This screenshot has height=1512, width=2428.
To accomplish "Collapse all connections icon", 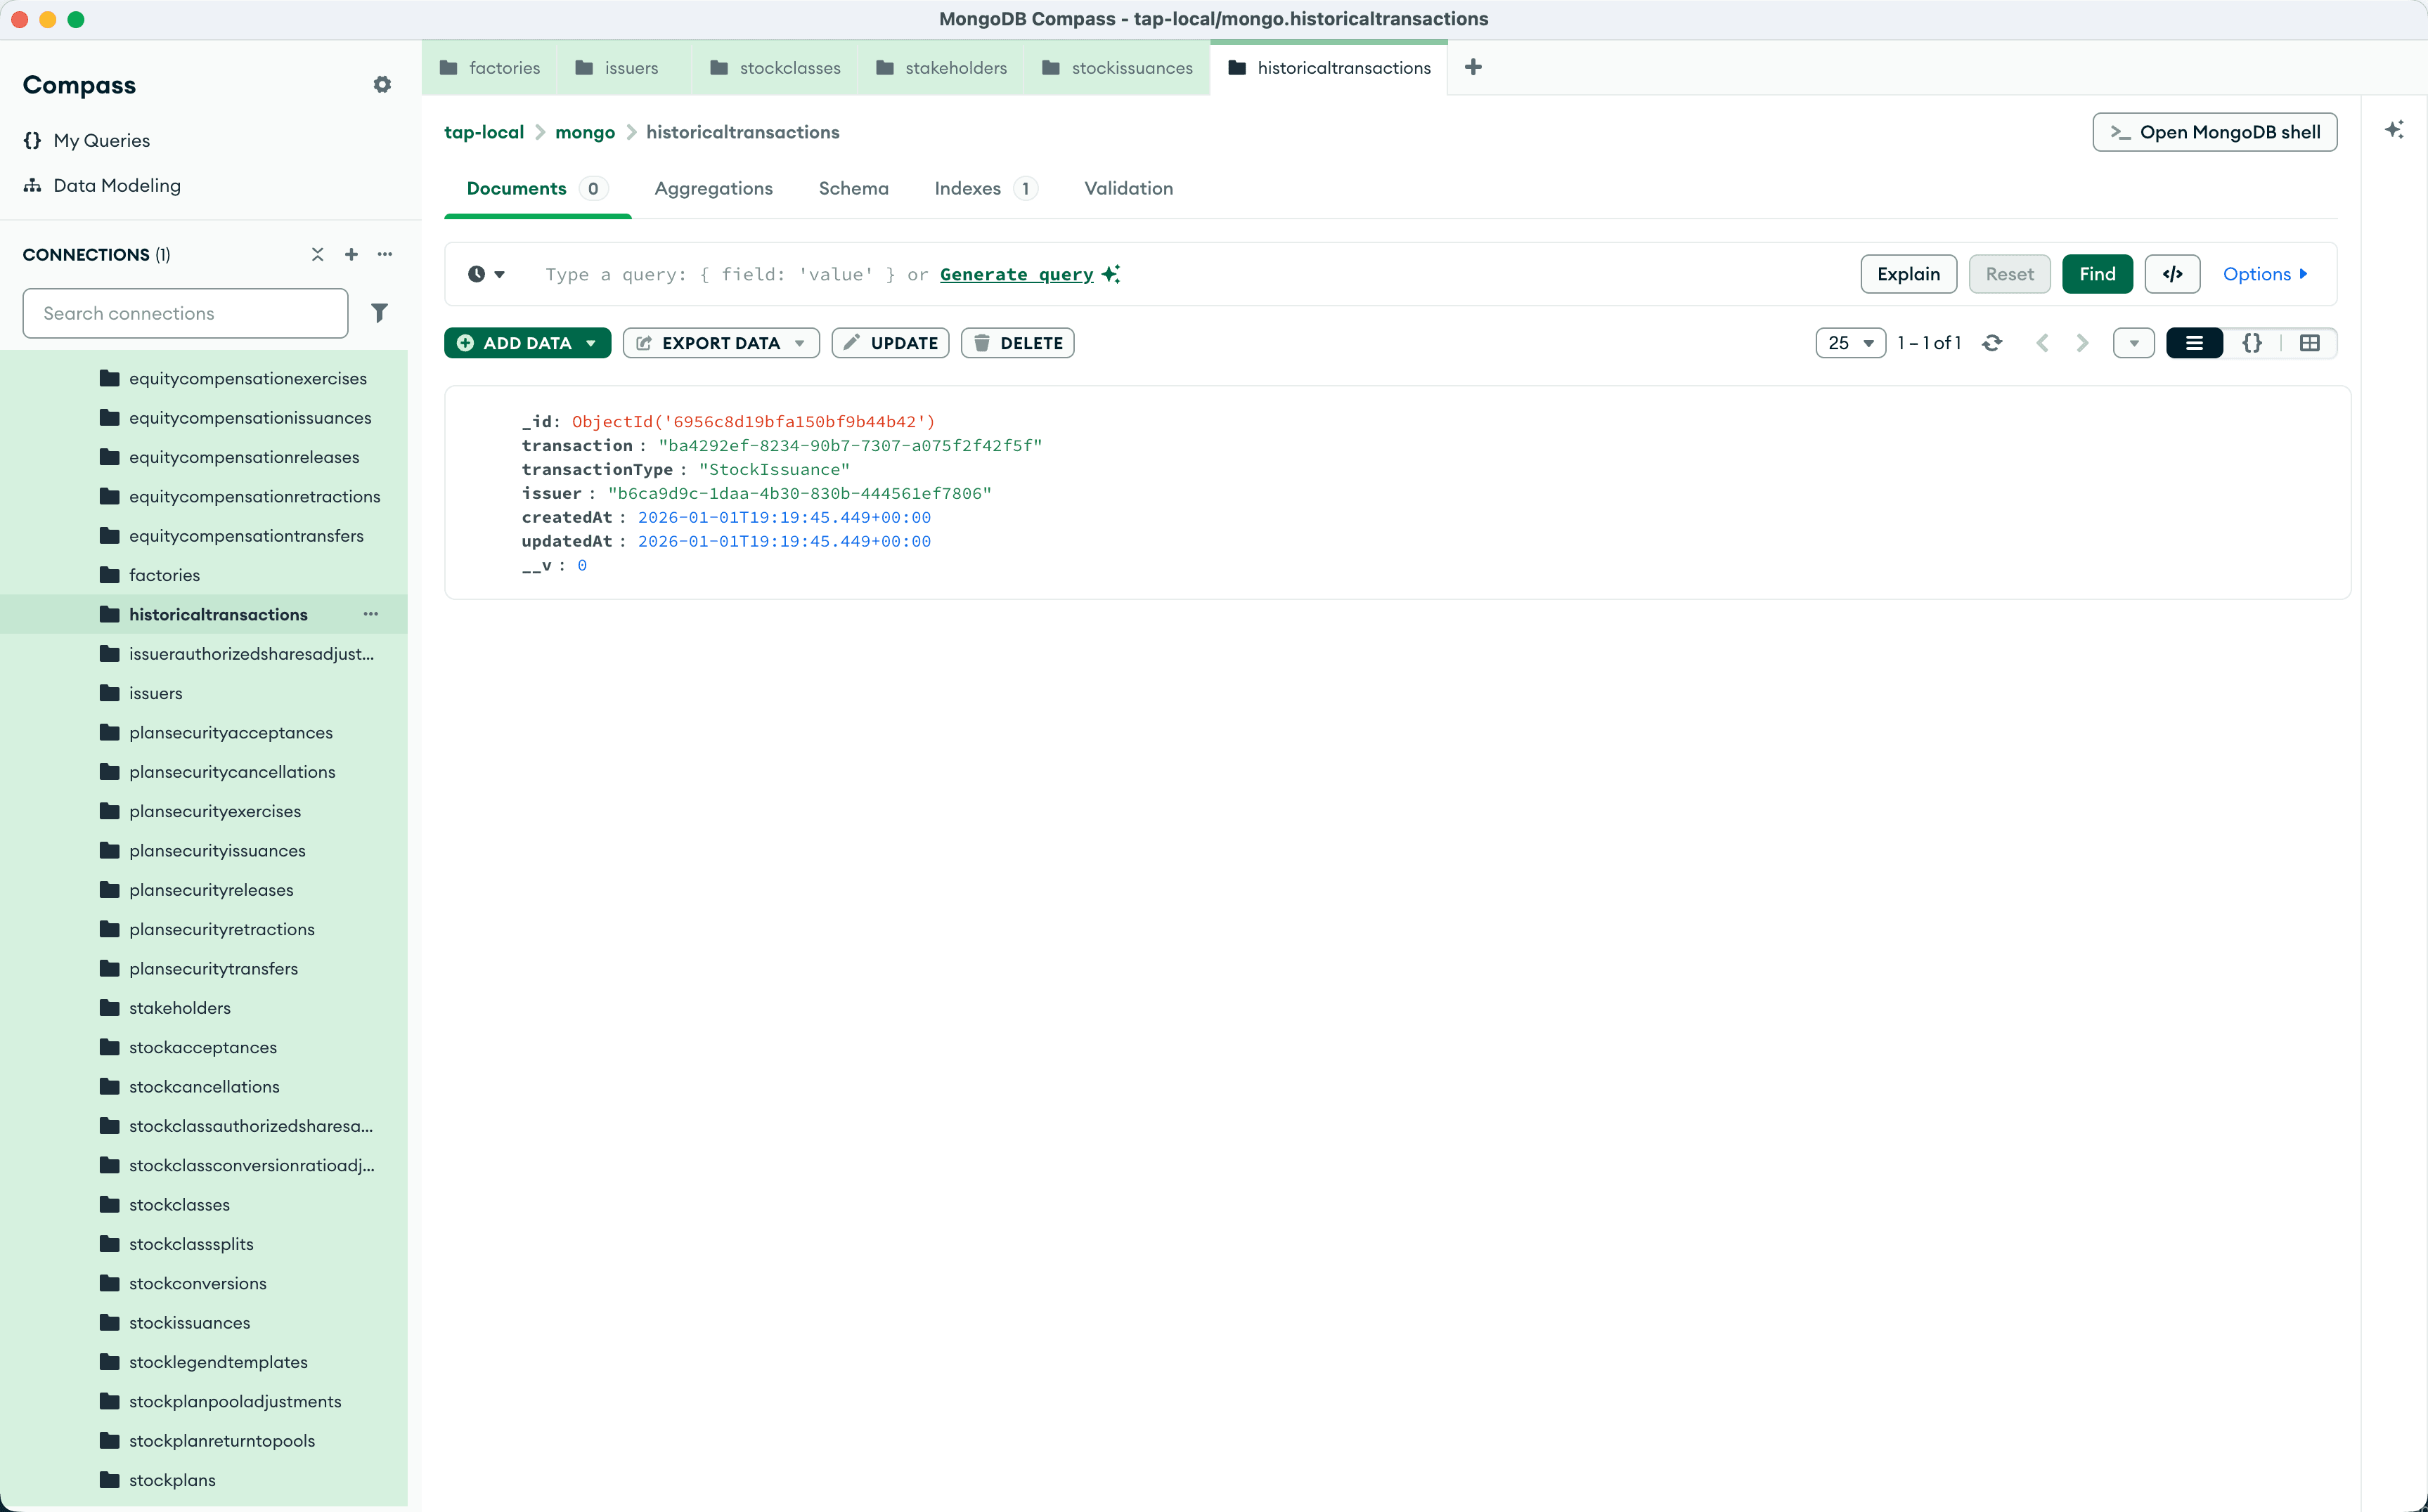I will 317,255.
